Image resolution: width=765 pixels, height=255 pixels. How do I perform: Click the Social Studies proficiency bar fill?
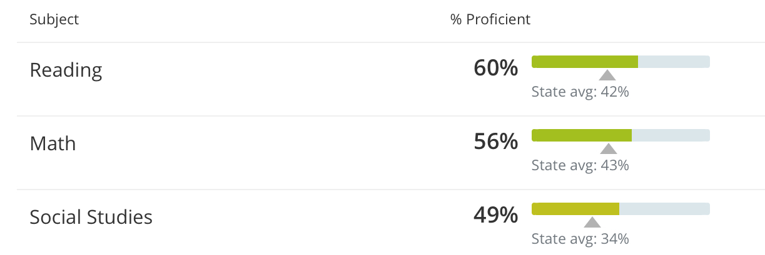point(575,208)
